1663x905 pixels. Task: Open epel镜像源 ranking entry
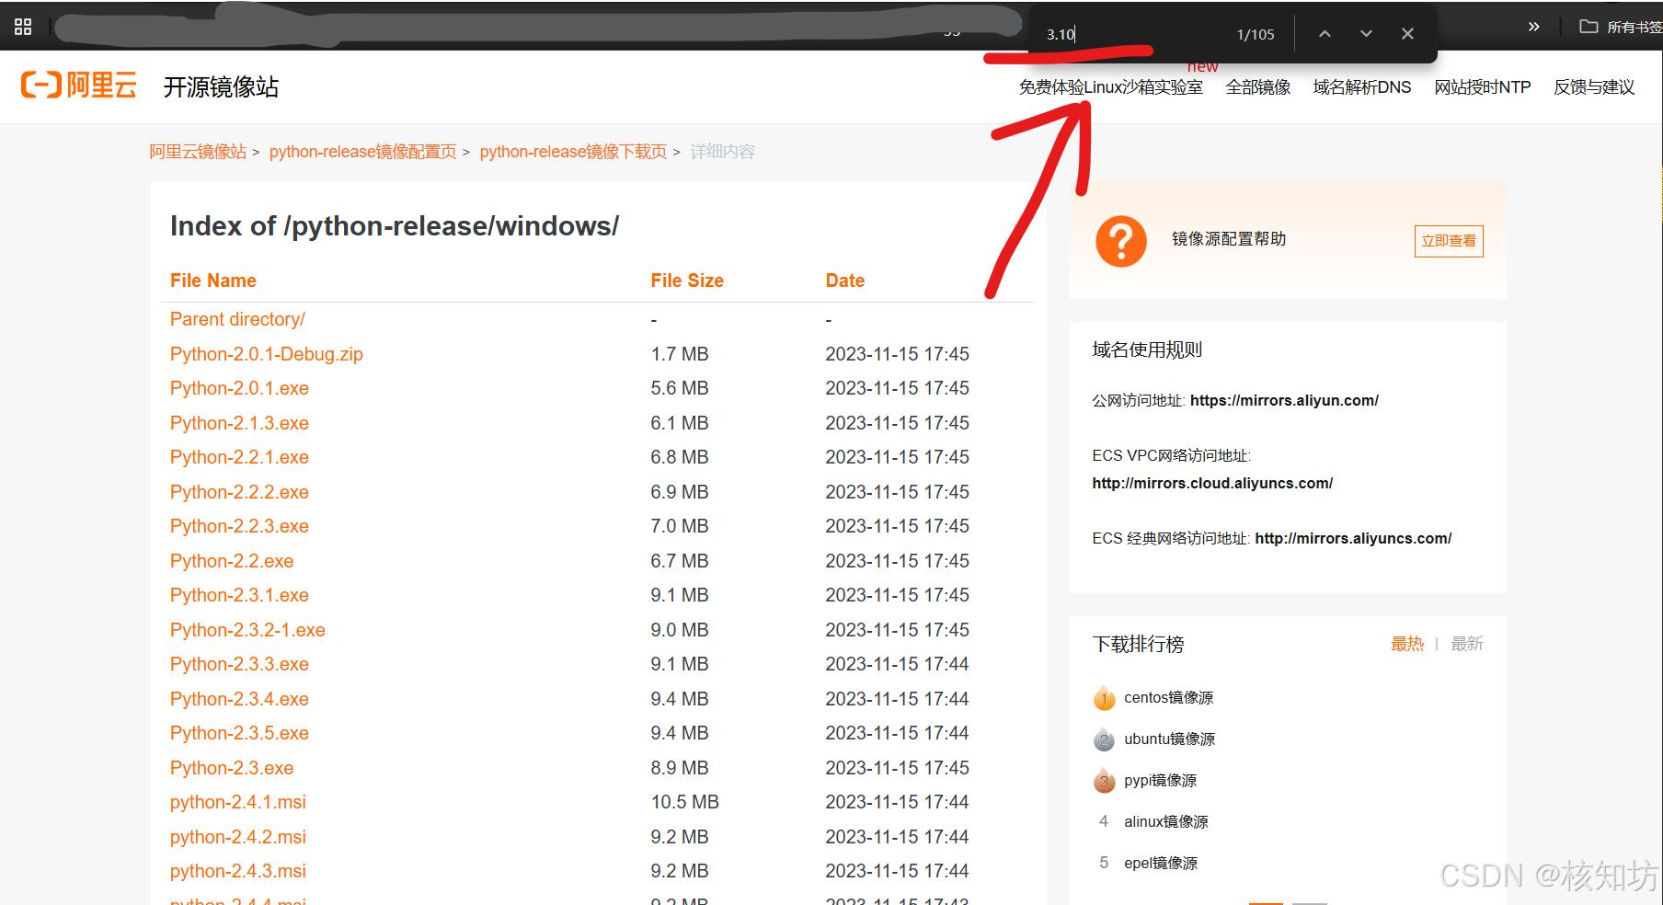(x=1161, y=864)
